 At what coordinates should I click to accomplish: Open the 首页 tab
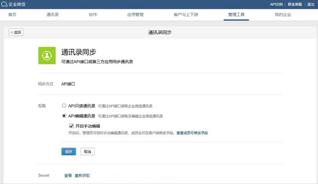tap(12, 15)
